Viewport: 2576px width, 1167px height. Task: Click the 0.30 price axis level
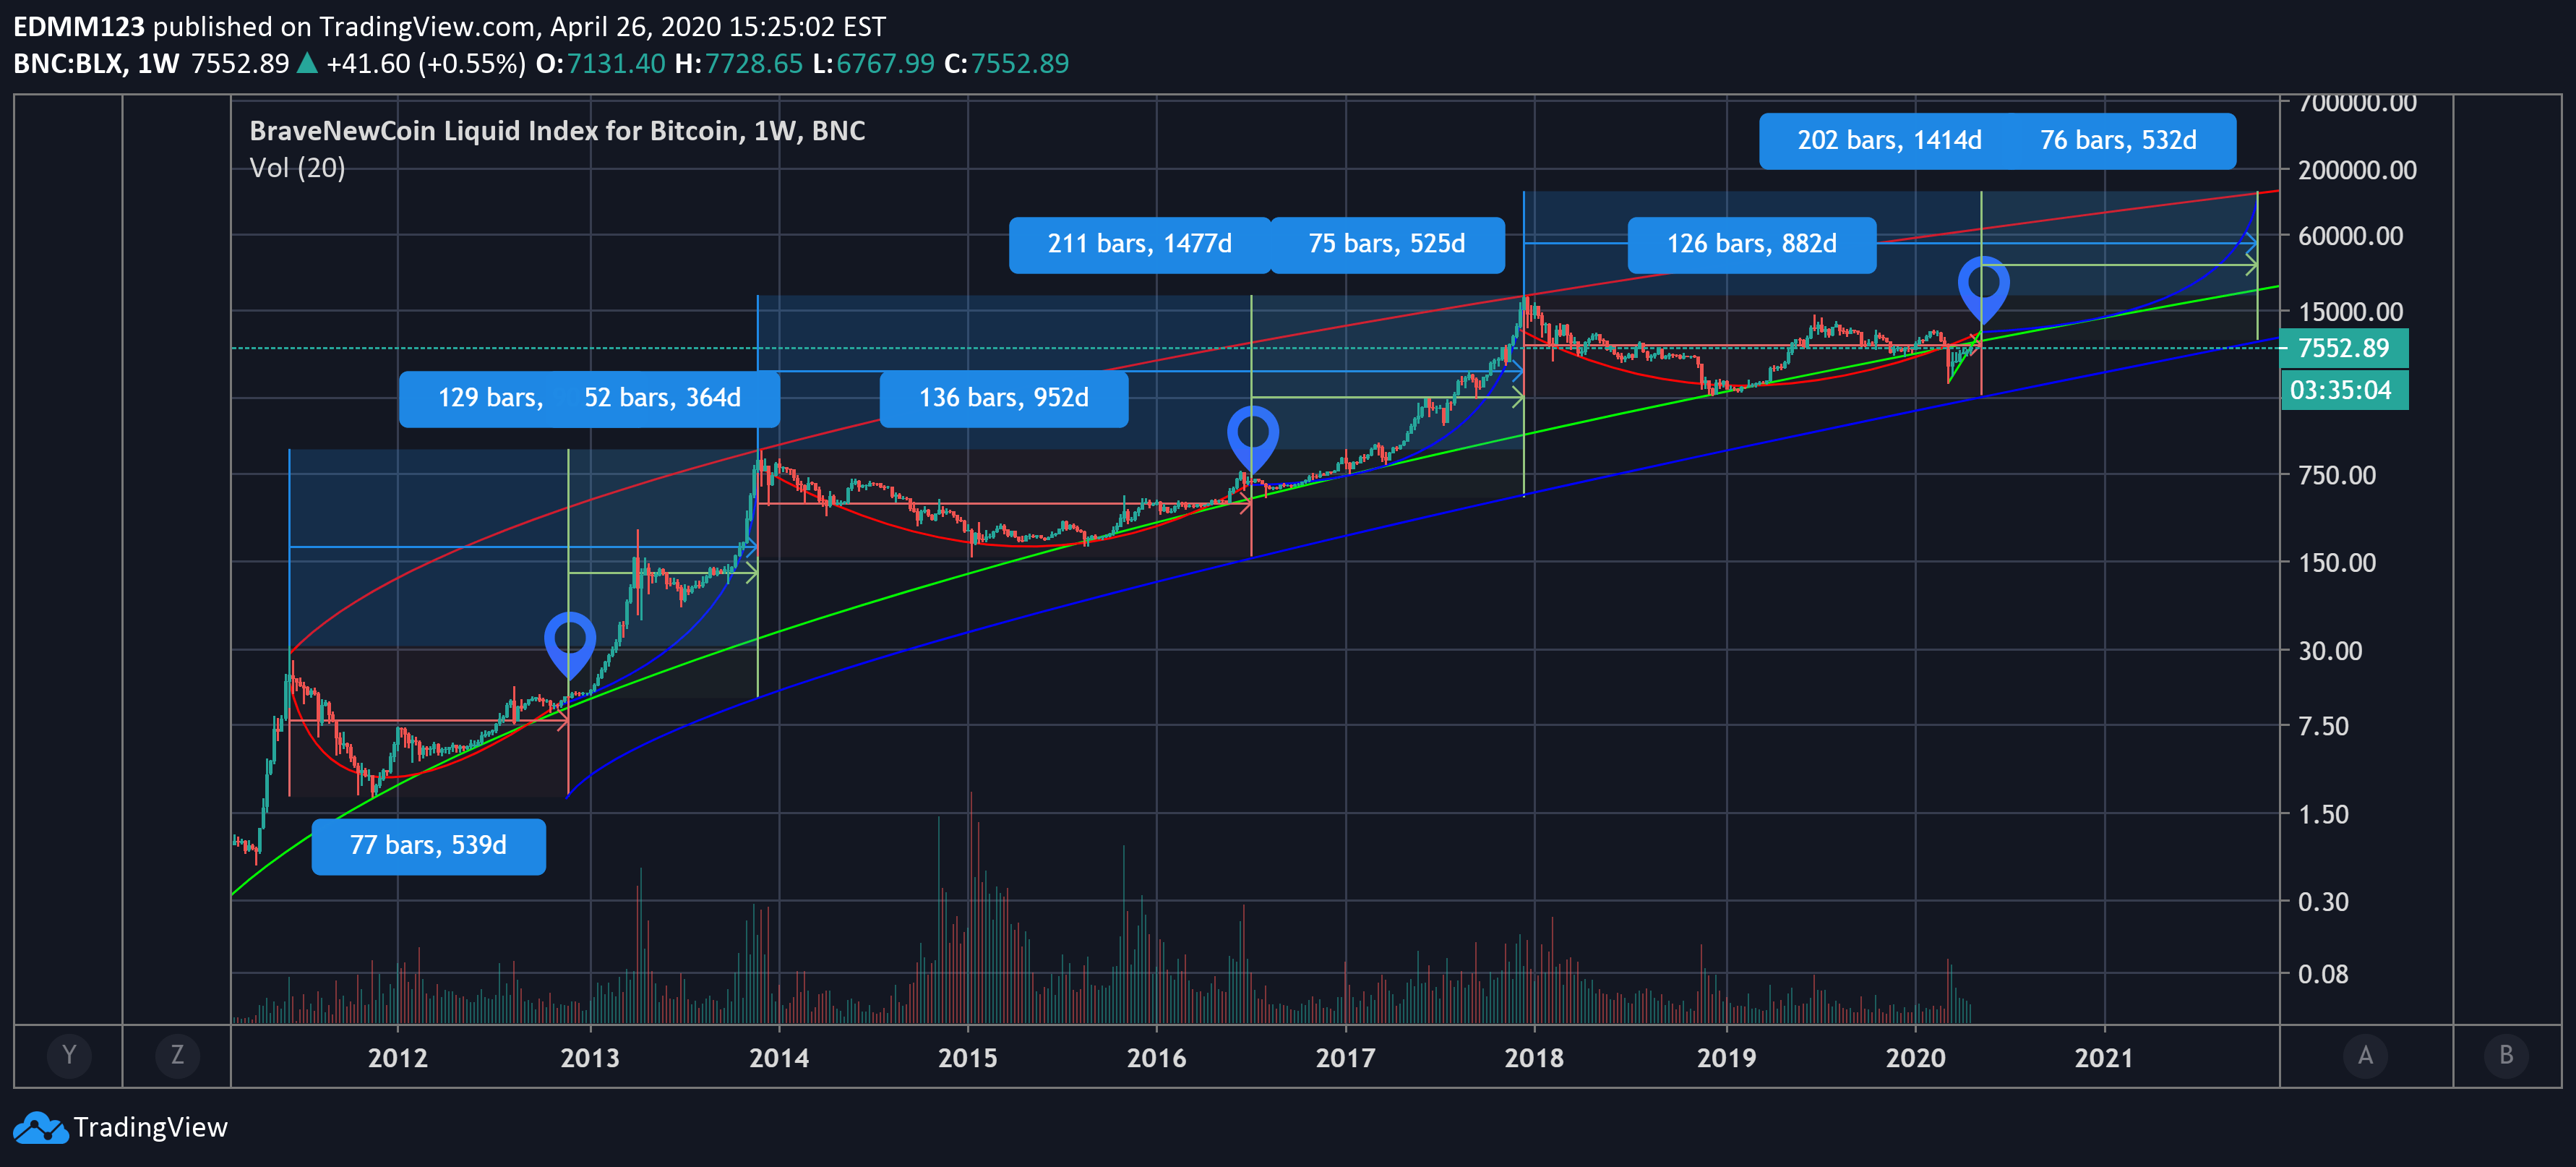[x=2323, y=902]
